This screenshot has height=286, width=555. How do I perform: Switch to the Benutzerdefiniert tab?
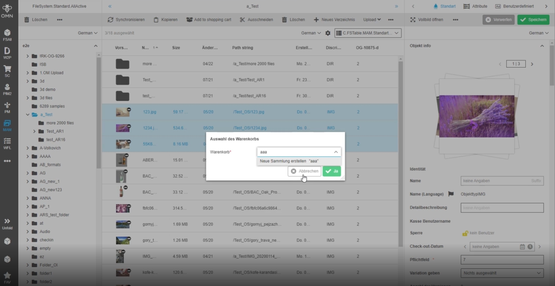coord(514,6)
